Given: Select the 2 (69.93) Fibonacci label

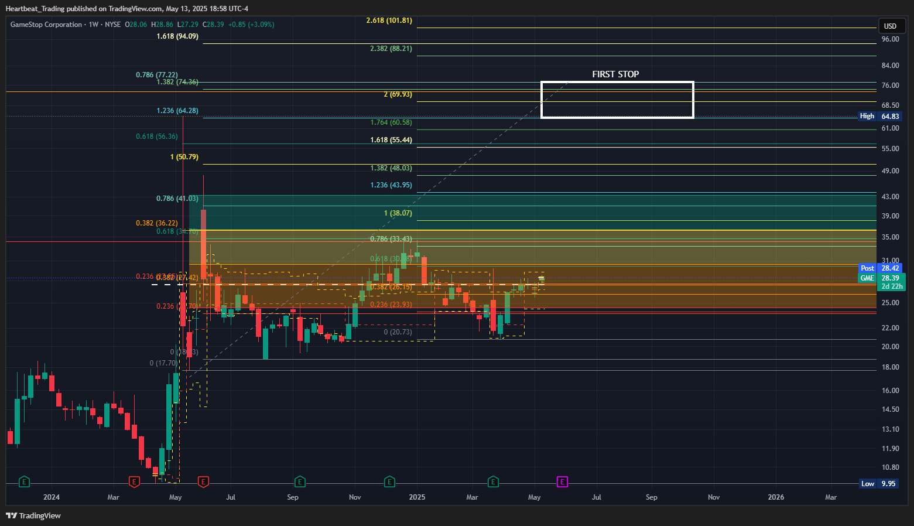Looking at the screenshot, I should [x=398, y=94].
